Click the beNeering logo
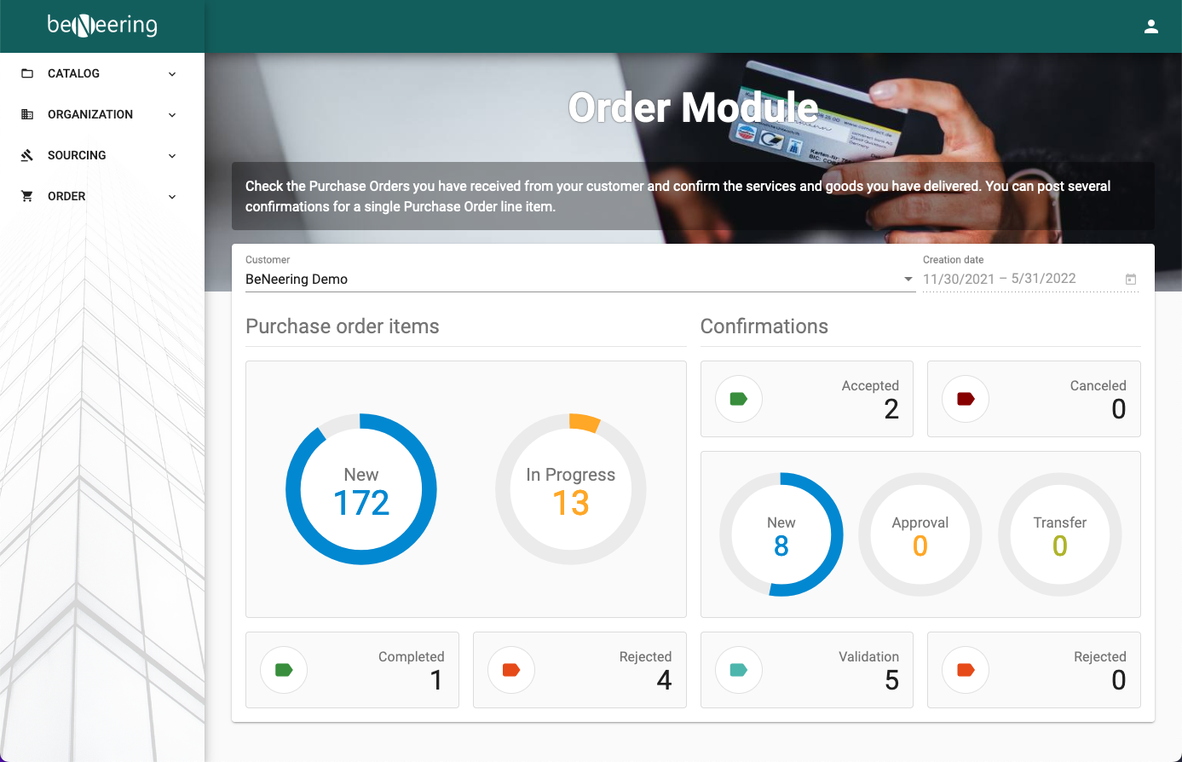 tap(102, 26)
